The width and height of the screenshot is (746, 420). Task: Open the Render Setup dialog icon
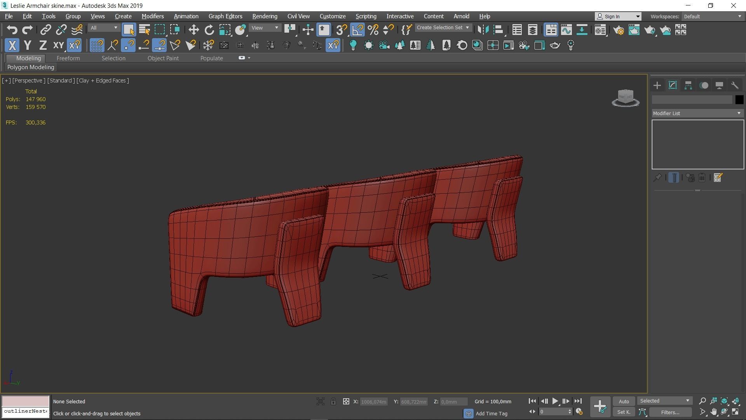(x=619, y=30)
